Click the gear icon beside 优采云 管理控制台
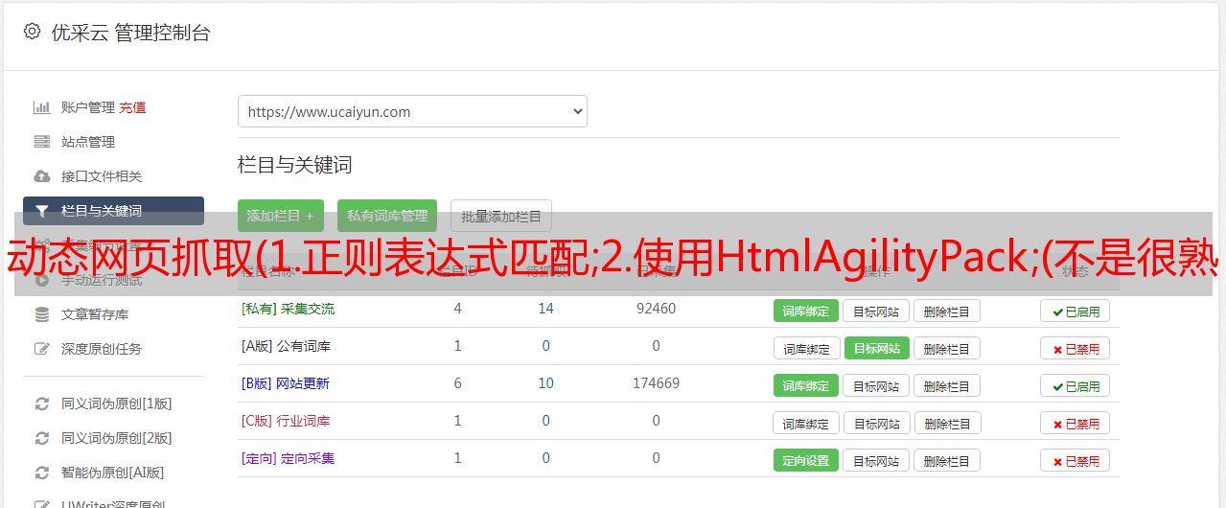1226x508 pixels. pos(32,32)
